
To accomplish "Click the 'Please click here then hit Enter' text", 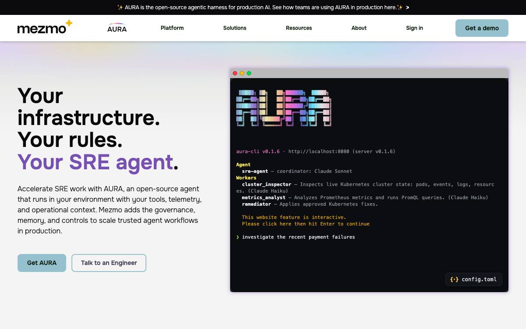I will pyautogui.click(x=306, y=224).
